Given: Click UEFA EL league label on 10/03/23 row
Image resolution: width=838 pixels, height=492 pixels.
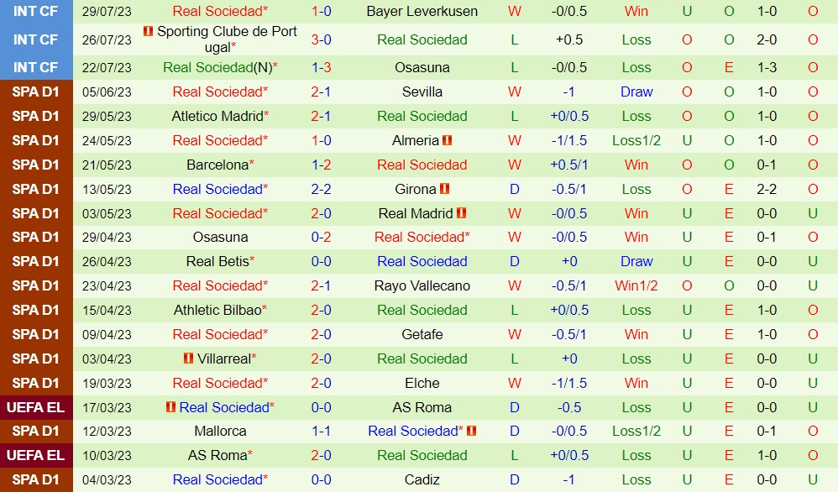Looking at the screenshot, I should pyautogui.click(x=36, y=455).
